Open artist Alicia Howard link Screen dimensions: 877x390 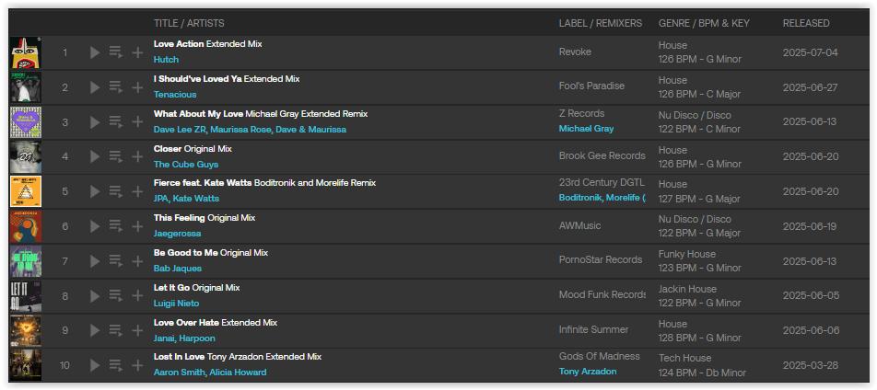238,373
